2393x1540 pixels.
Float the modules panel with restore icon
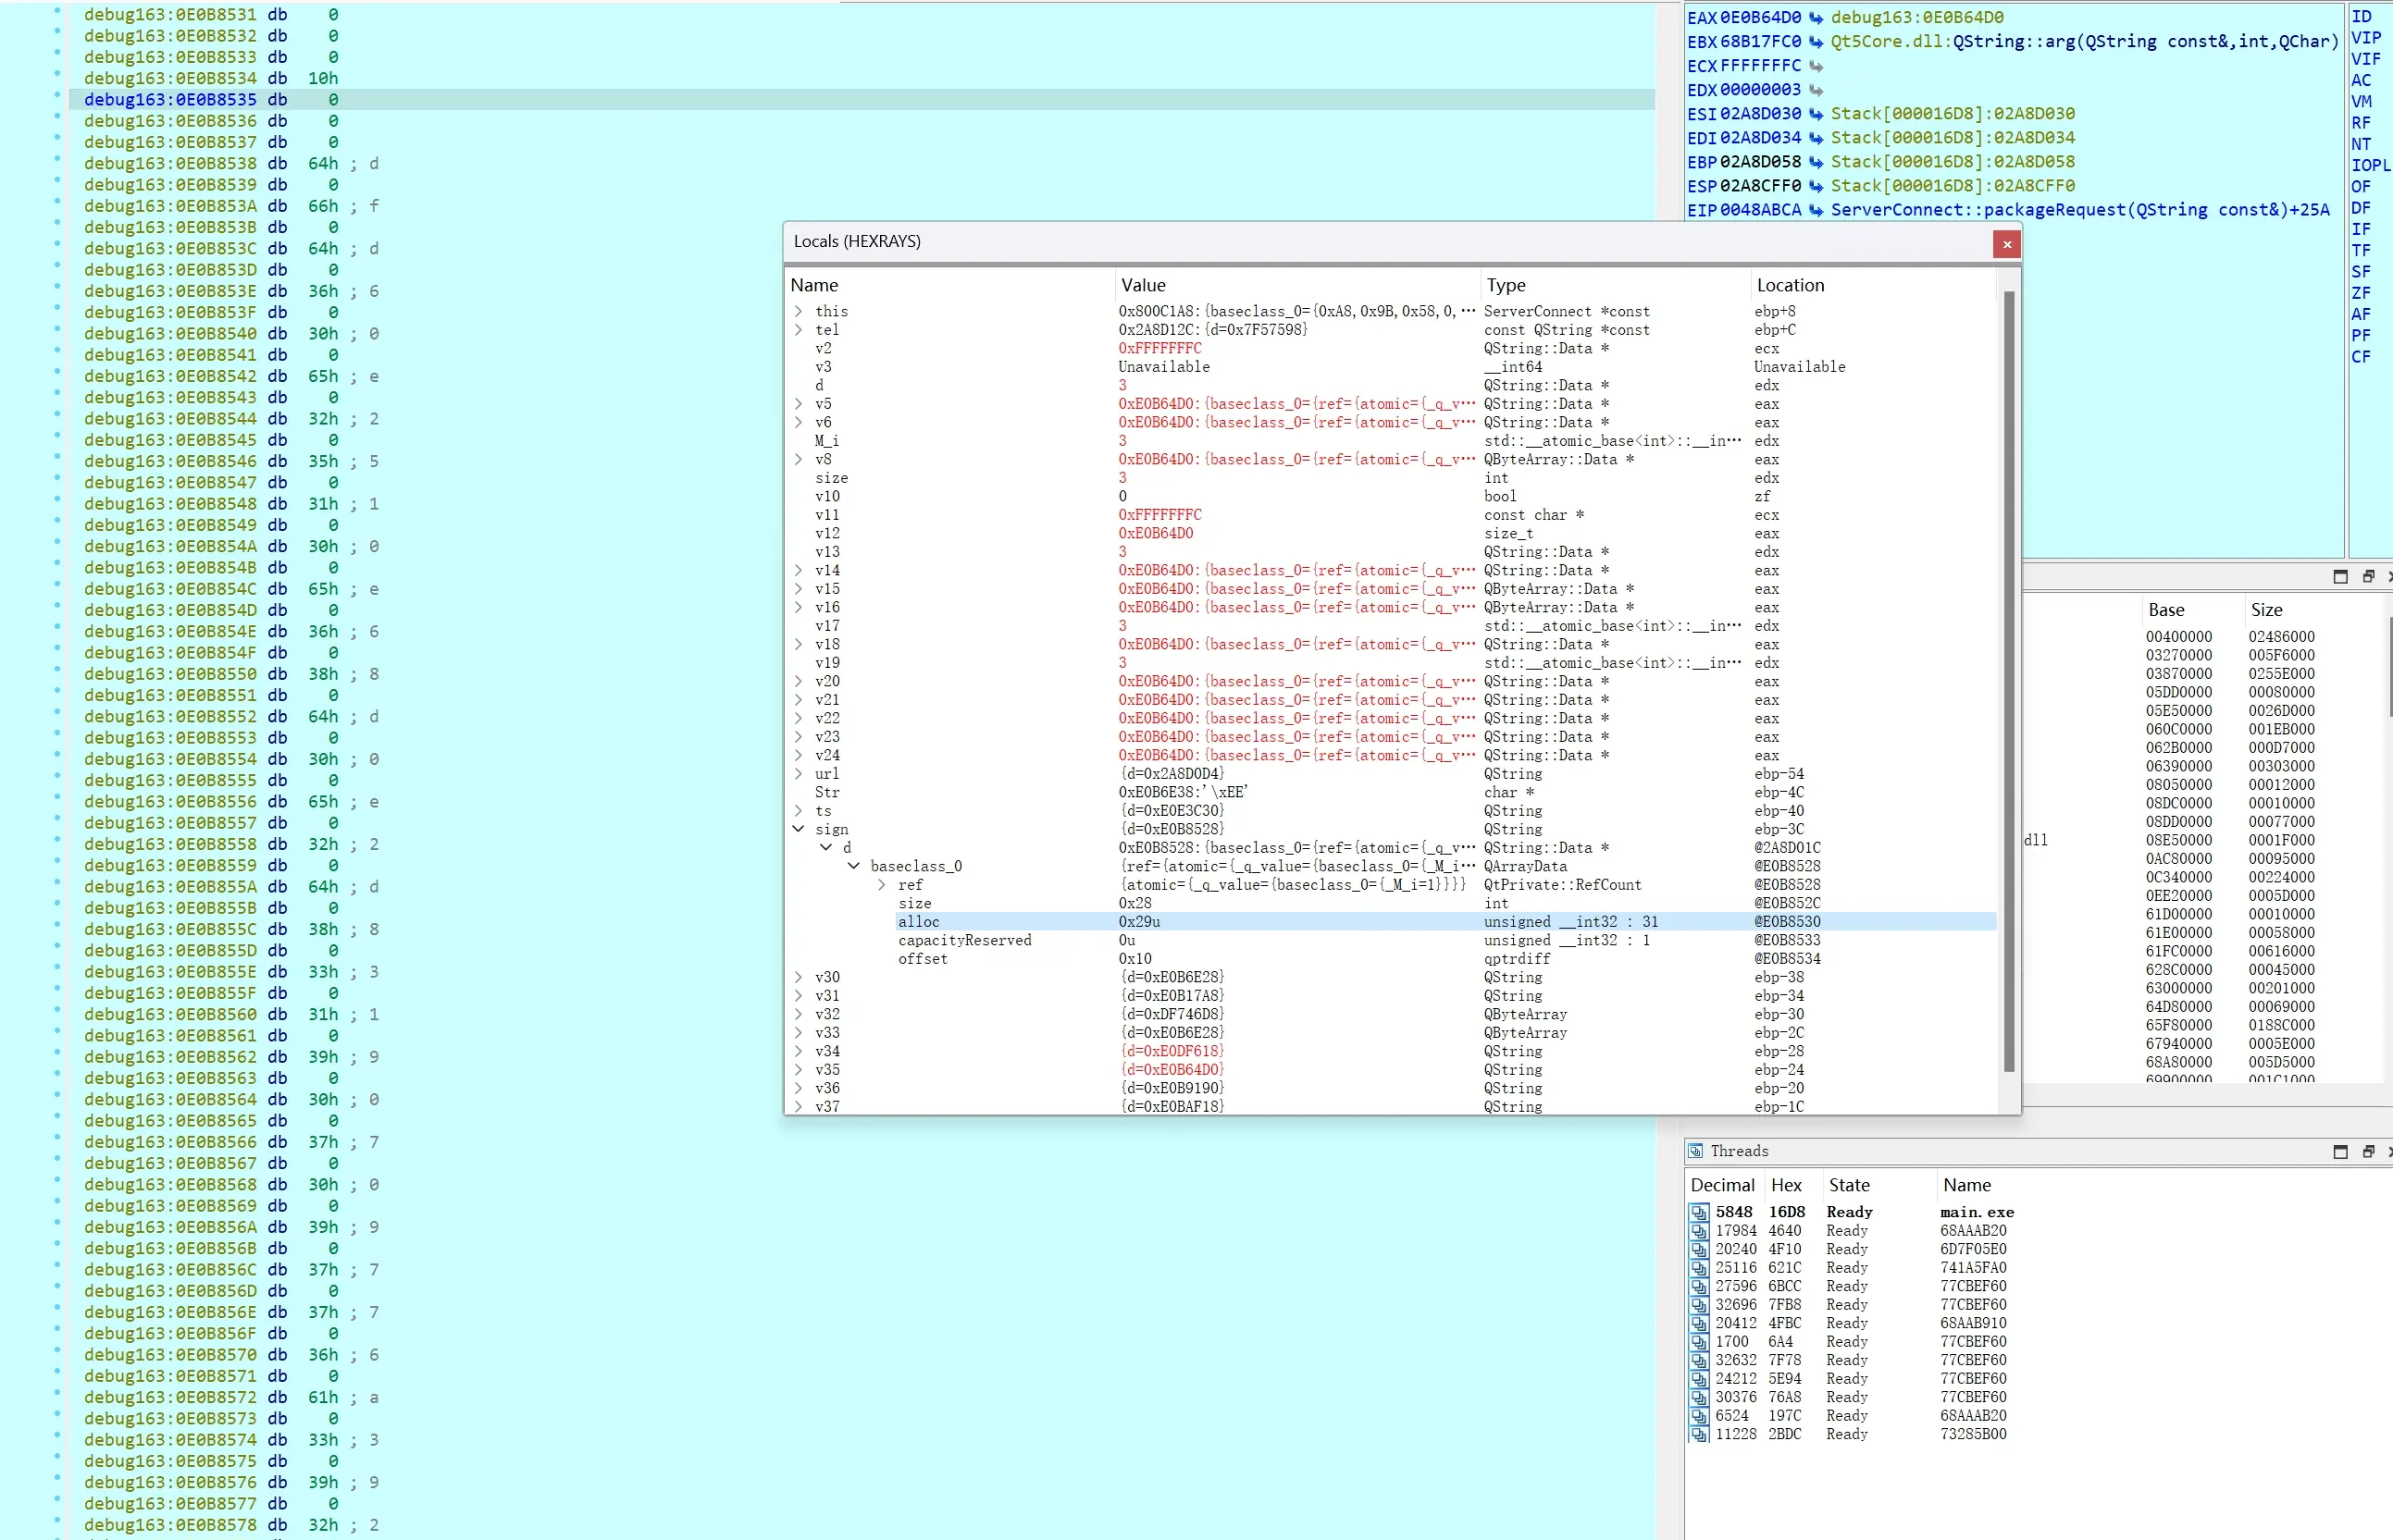[x=2368, y=576]
